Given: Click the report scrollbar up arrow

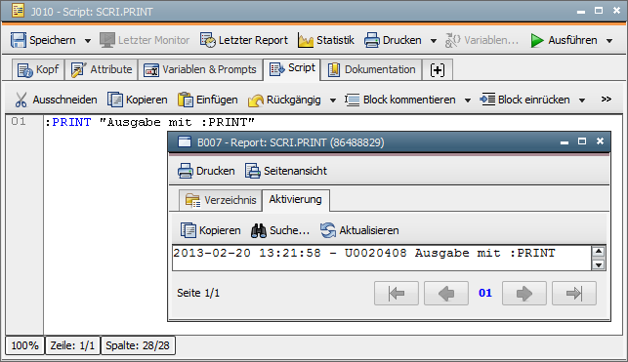Looking at the screenshot, I should [599, 252].
